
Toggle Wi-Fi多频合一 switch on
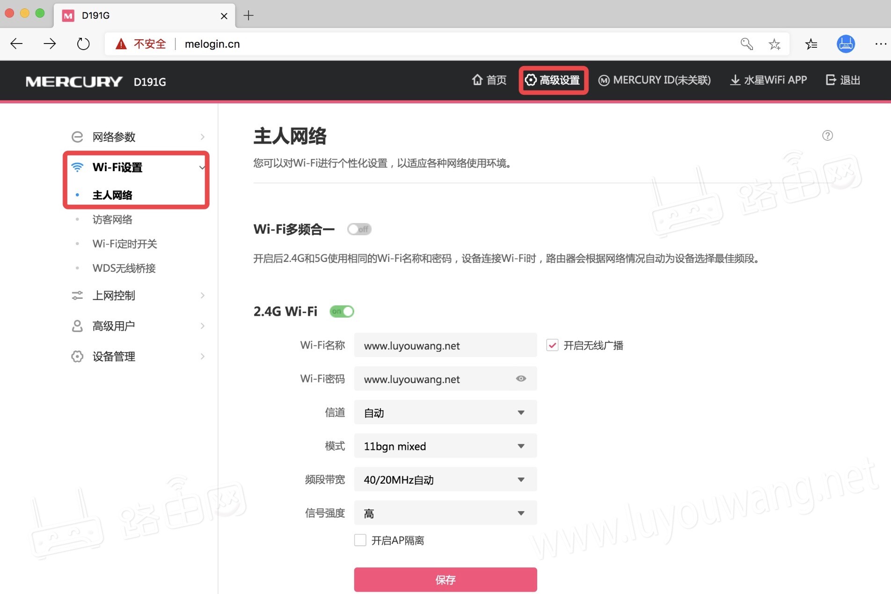click(359, 229)
